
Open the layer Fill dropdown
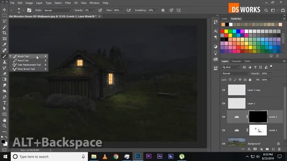click(x=270, y=80)
